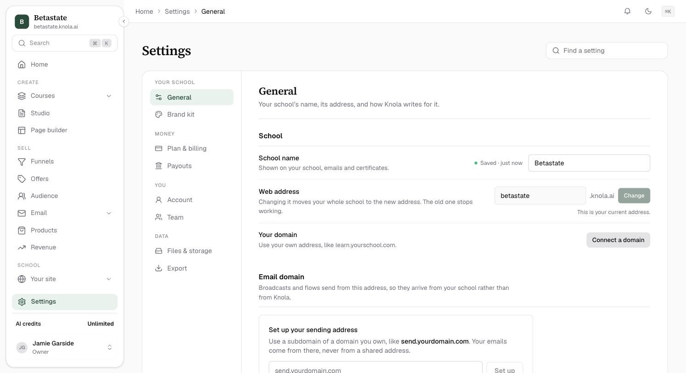Click the Audience people icon

pyautogui.click(x=22, y=196)
